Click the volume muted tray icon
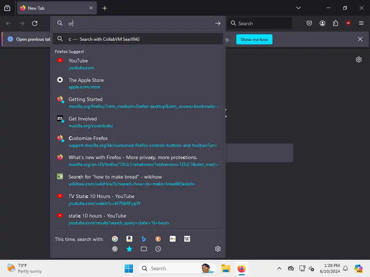This screenshot has width=370, height=277. coord(311,268)
